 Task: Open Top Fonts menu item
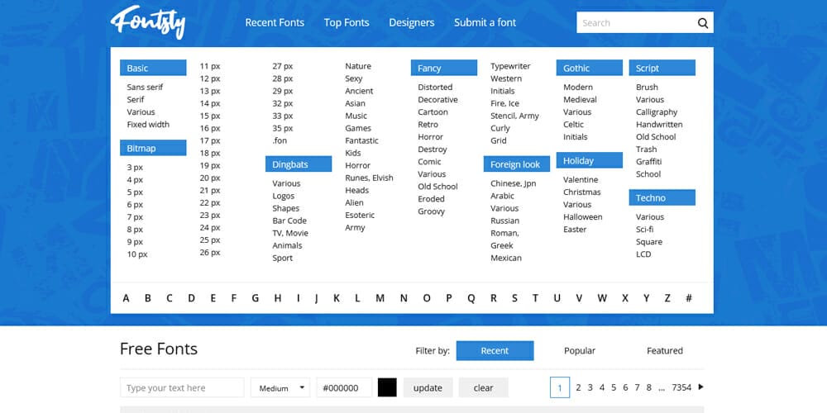[347, 22]
